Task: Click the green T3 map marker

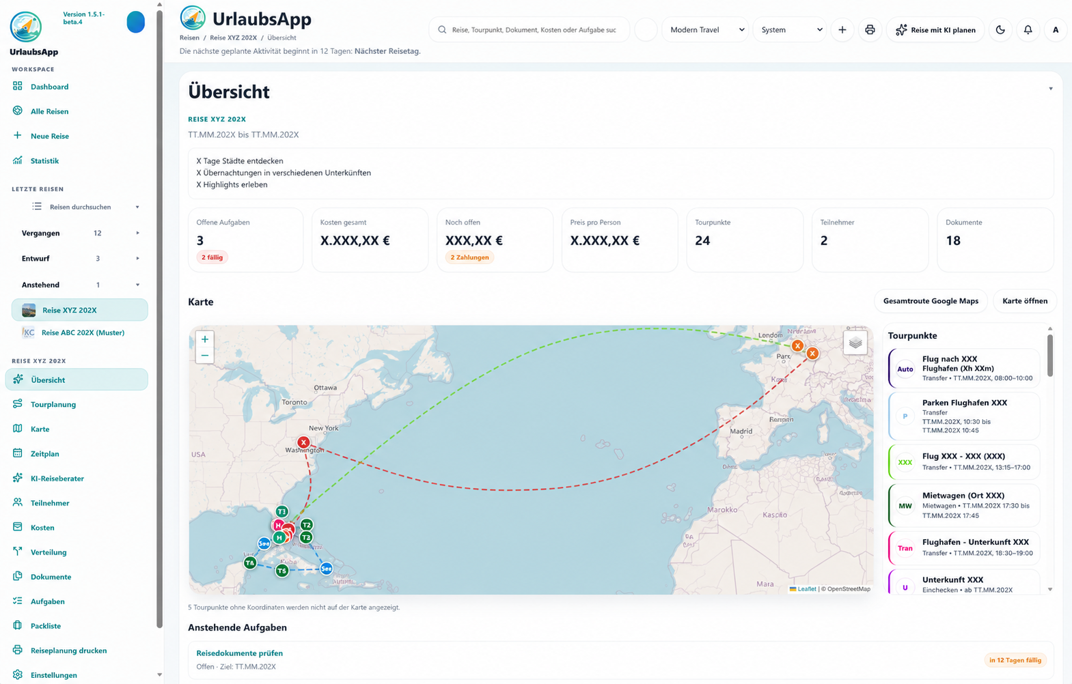Action: (281, 511)
